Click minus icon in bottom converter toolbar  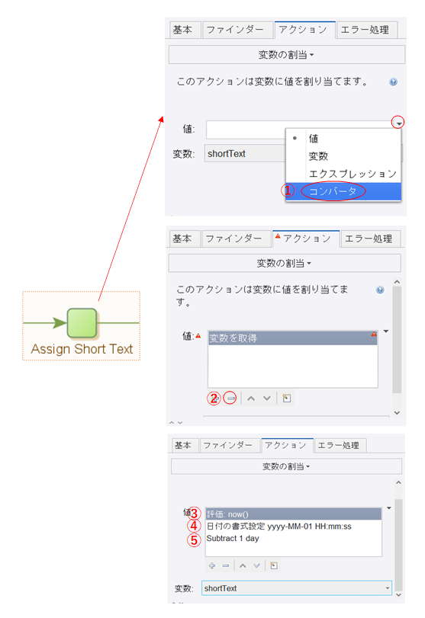point(226,565)
